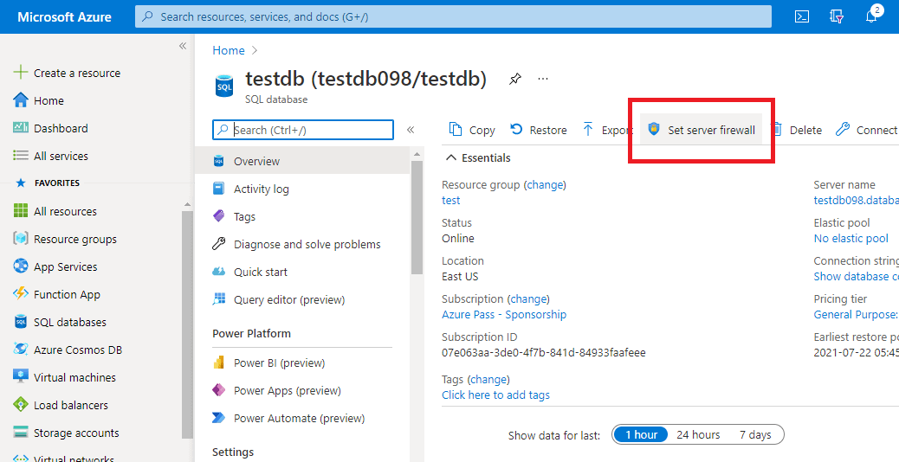This screenshot has width=899, height=462.
Task: Click the Power Automate icon
Action: tap(218, 417)
